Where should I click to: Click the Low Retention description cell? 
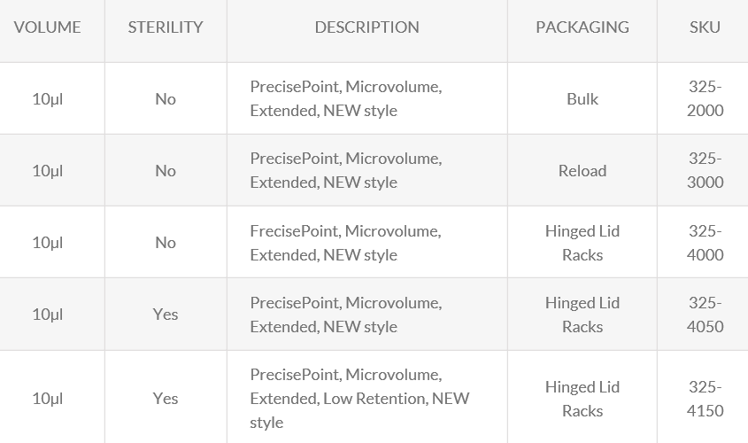click(x=359, y=399)
